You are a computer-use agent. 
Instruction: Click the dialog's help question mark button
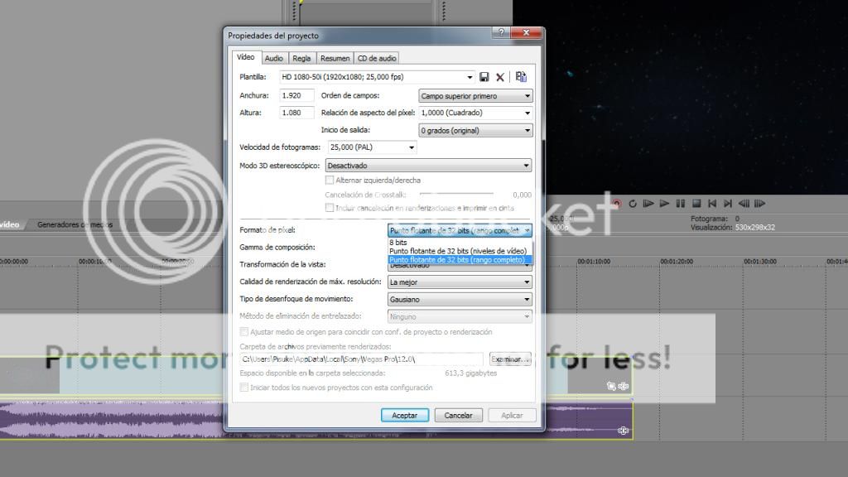click(501, 32)
